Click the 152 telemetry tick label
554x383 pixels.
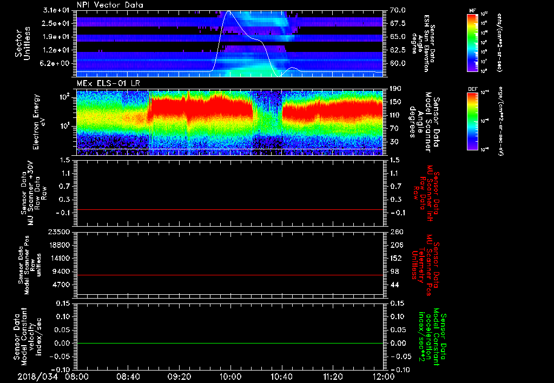pos(397,258)
